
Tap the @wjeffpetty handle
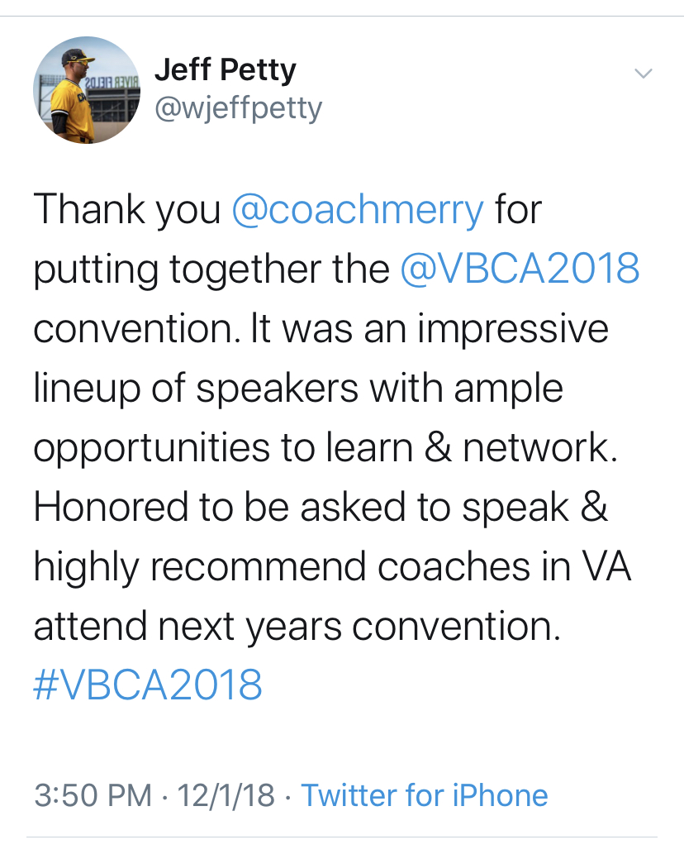tap(239, 108)
